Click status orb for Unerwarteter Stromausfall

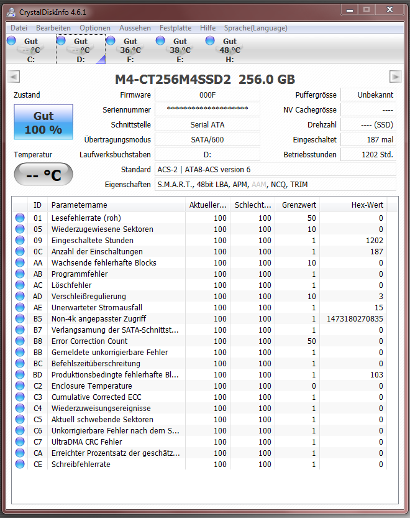20,307
